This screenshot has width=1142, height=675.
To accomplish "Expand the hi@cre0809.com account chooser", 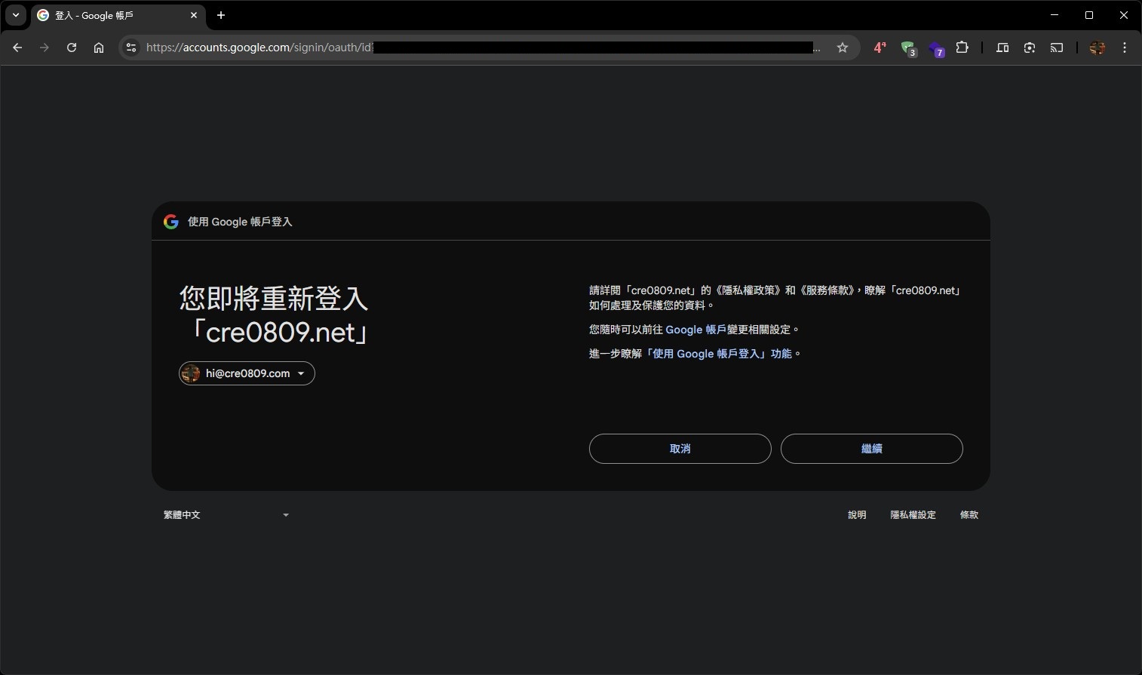I will (x=301, y=373).
